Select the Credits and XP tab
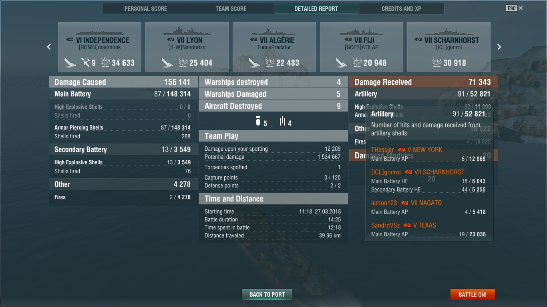Viewport: 547px width, 307px height. click(x=401, y=8)
